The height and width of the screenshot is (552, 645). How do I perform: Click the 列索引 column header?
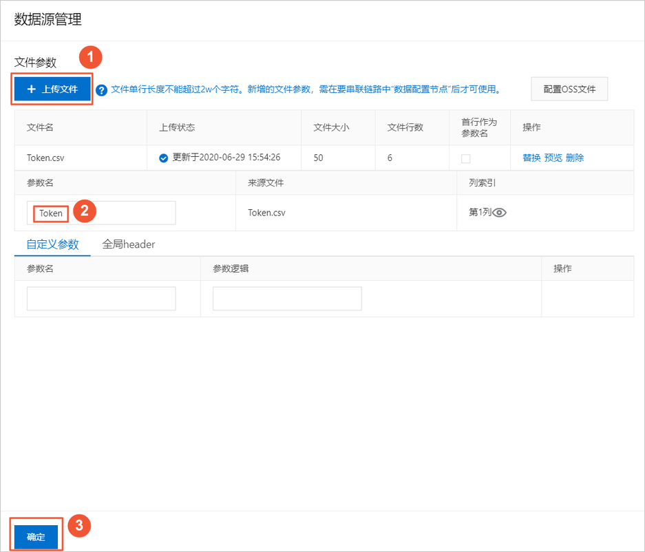point(482,183)
